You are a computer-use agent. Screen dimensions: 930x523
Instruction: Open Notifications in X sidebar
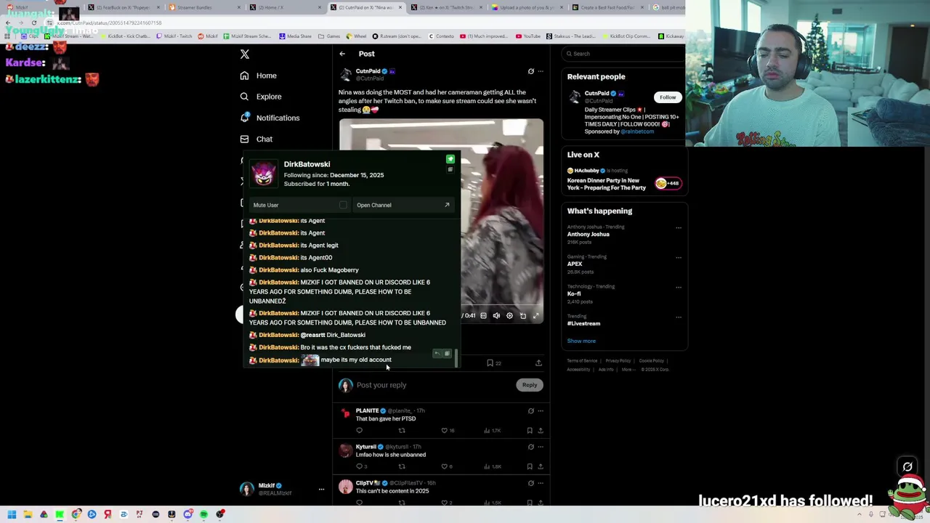coord(269,118)
